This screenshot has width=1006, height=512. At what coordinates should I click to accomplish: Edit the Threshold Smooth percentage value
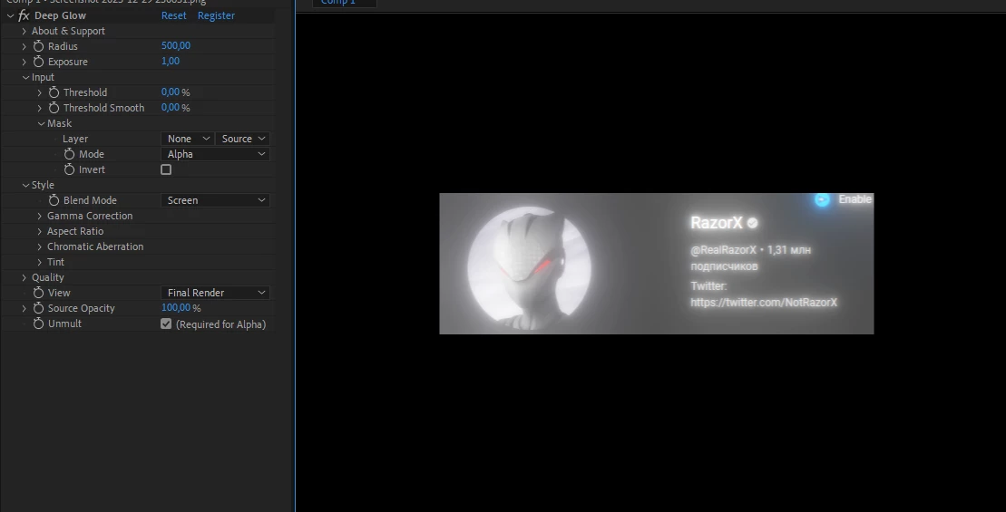pos(170,107)
